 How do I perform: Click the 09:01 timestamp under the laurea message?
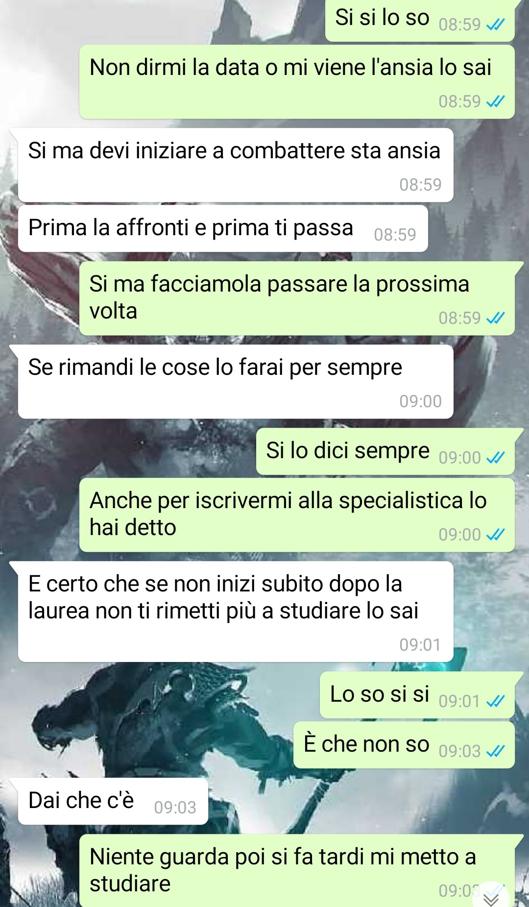coord(420,645)
